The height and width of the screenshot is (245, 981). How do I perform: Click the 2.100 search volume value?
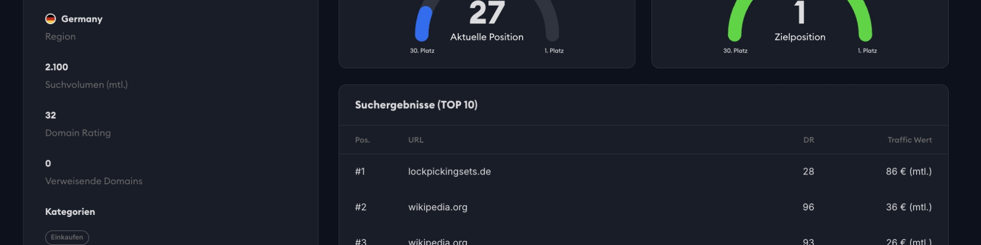pos(56,67)
